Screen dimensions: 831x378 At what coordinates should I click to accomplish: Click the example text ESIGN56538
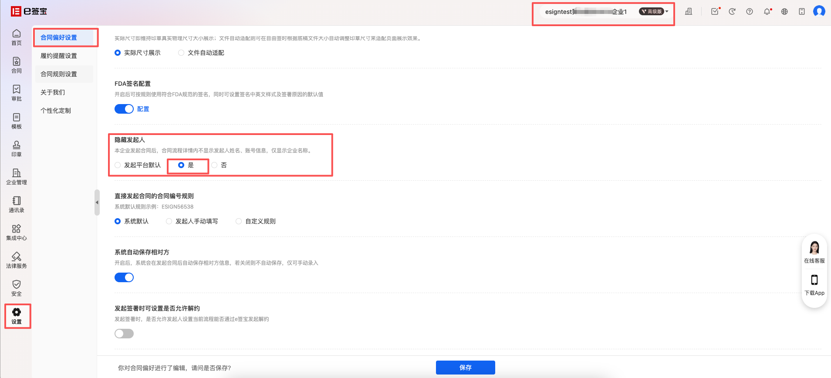(177, 207)
